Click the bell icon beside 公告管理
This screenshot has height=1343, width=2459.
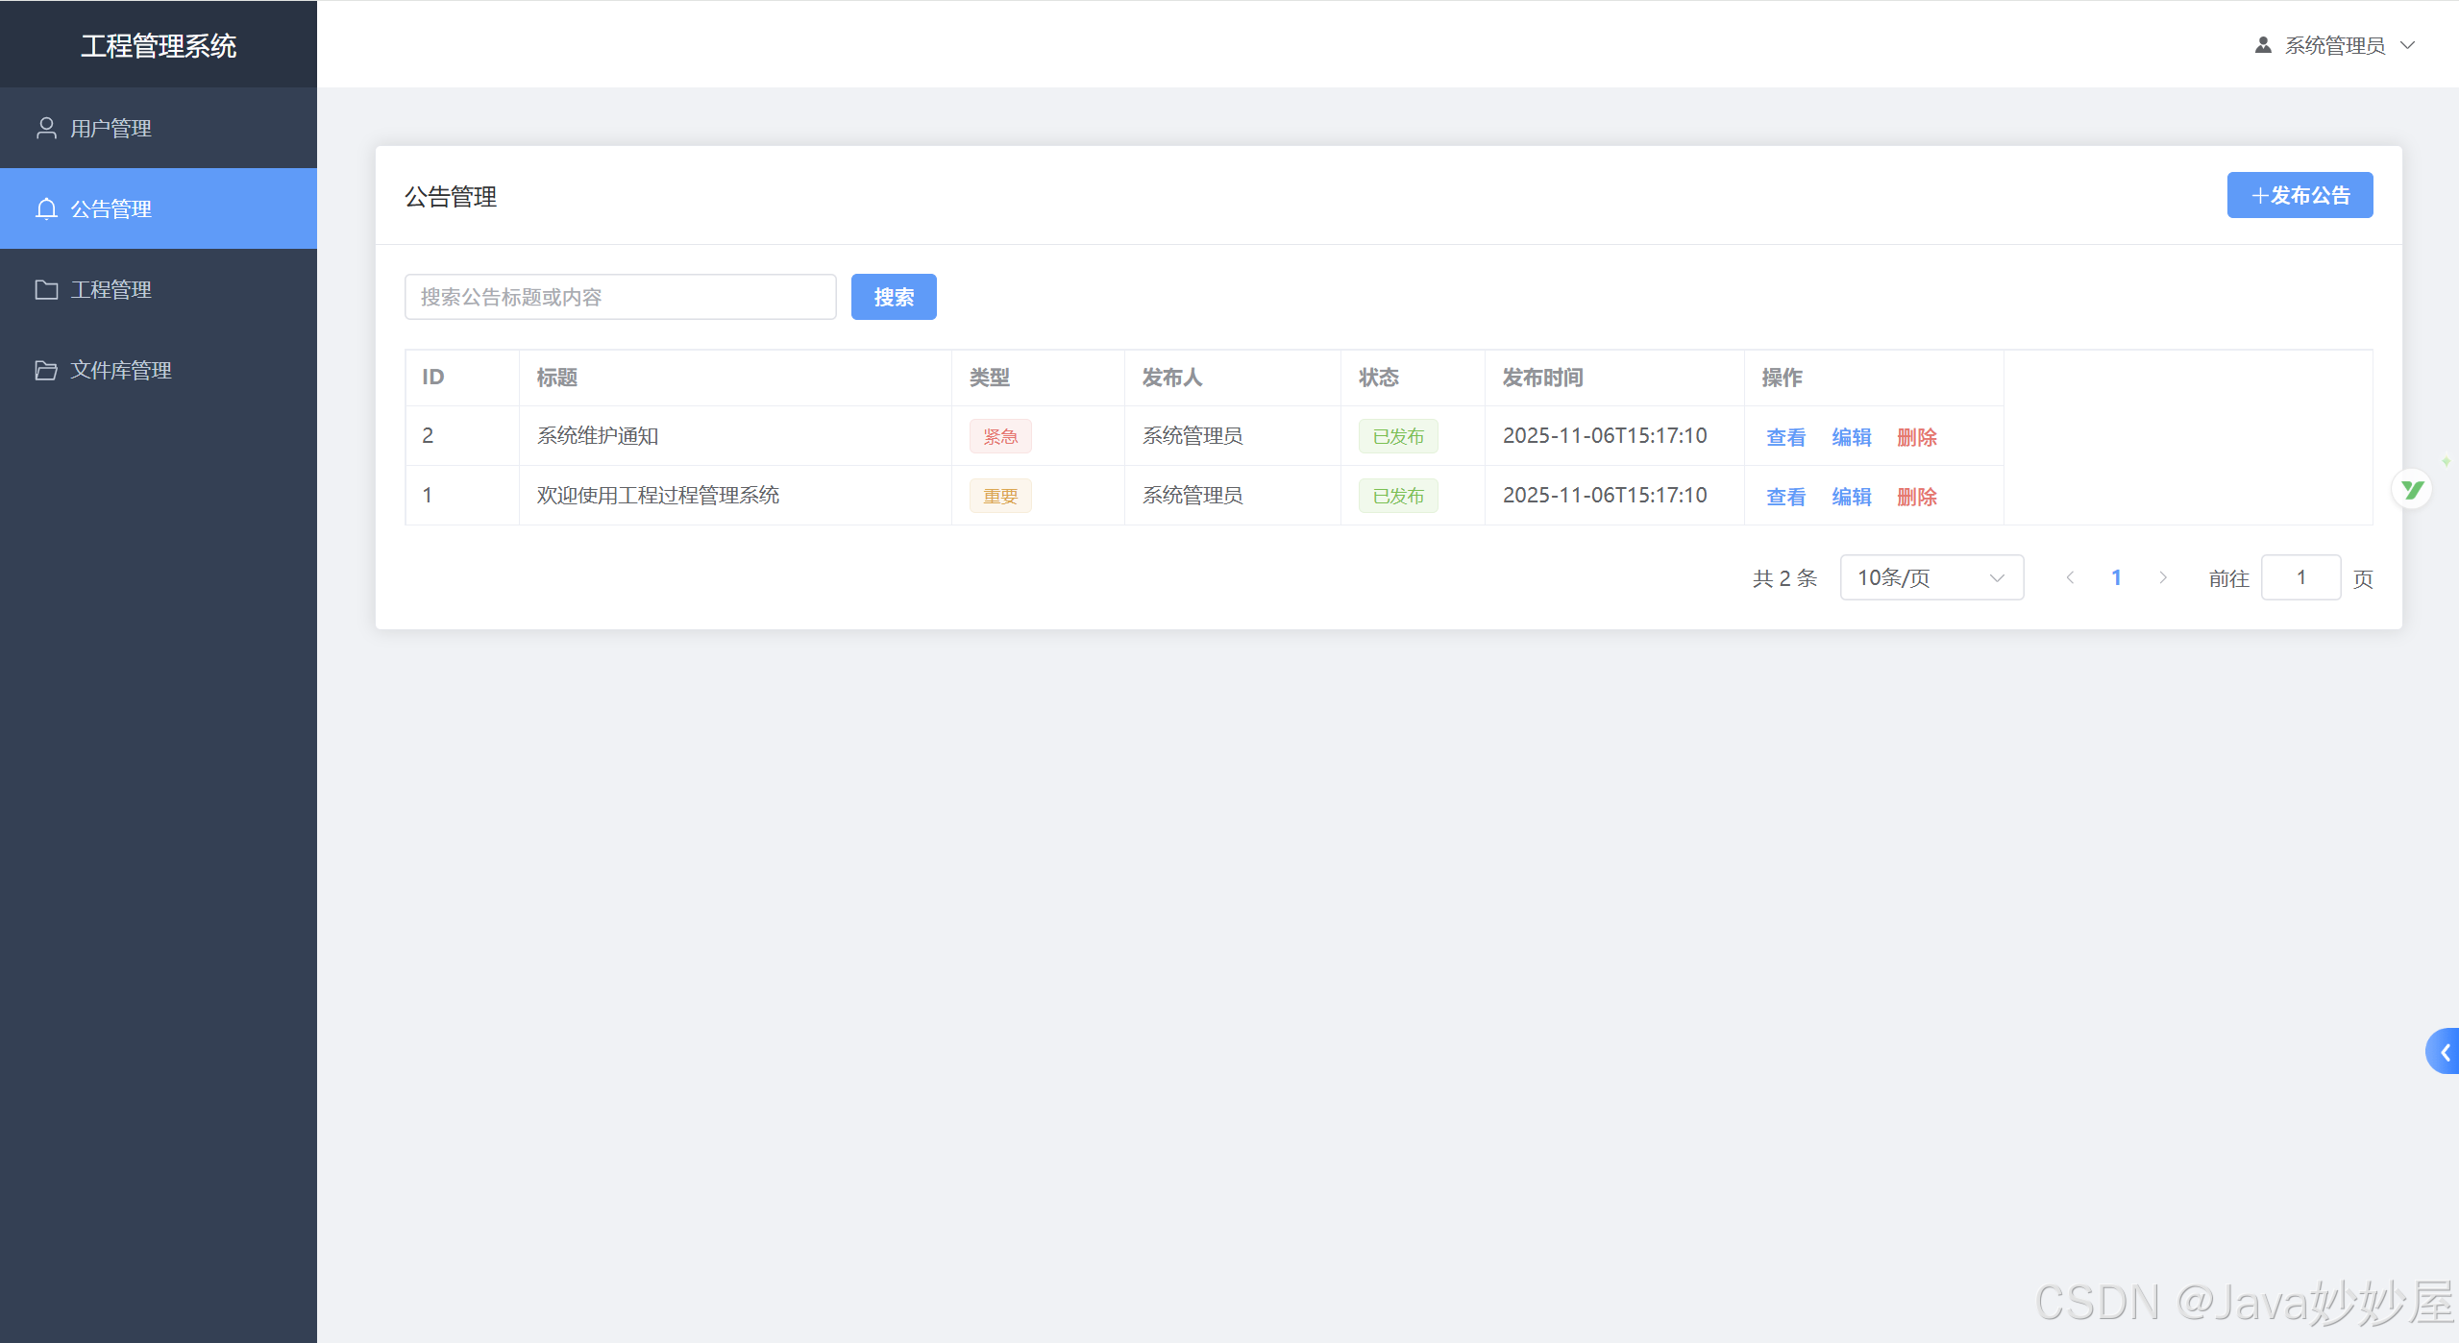[46, 208]
